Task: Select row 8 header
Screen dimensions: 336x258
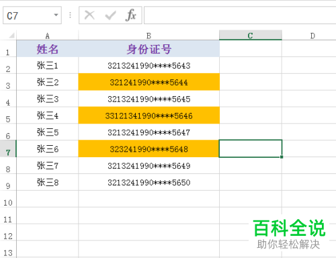Action: pos(8,165)
